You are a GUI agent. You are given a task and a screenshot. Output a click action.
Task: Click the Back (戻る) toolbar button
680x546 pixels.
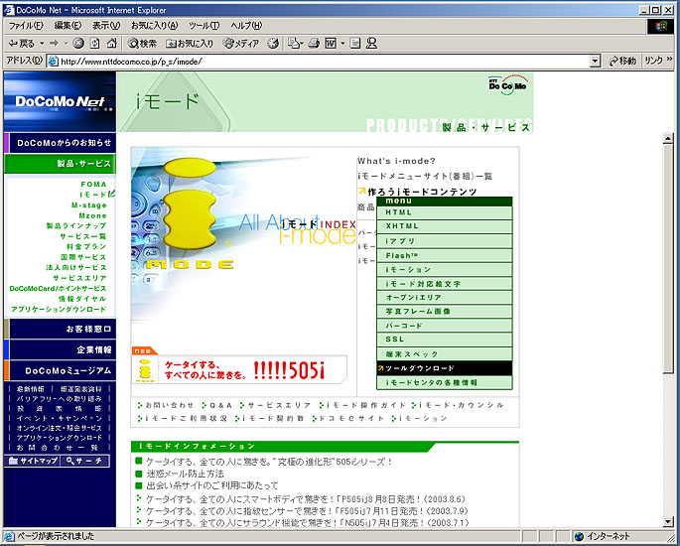(x=21, y=44)
